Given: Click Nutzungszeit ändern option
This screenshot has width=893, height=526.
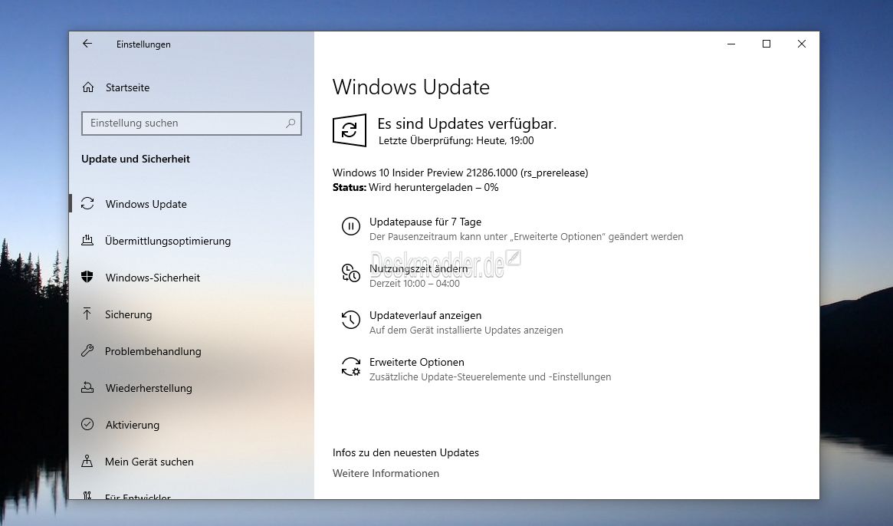Looking at the screenshot, I should click(419, 268).
